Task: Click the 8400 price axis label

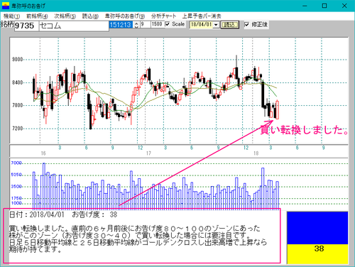Action: coord(18,82)
